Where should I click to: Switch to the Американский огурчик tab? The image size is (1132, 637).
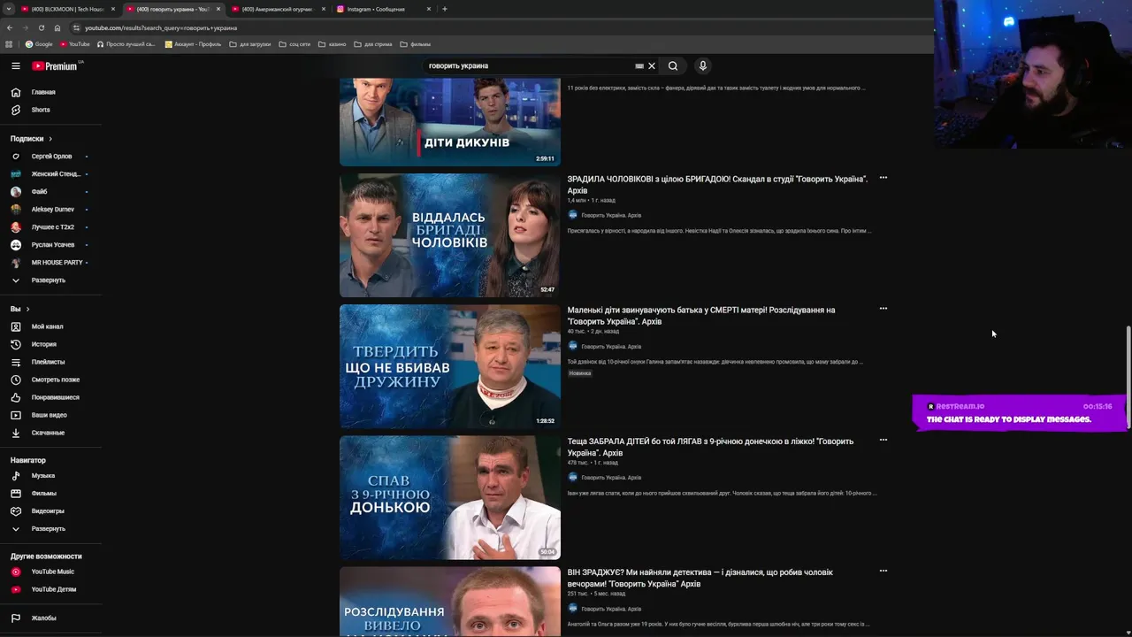coord(277,9)
